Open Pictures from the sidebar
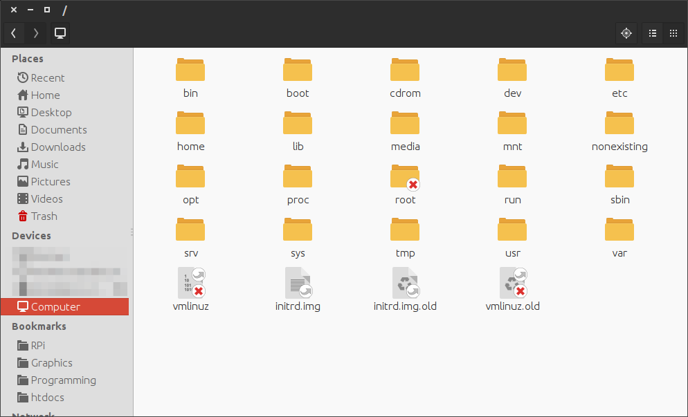688x417 pixels. [x=48, y=181]
